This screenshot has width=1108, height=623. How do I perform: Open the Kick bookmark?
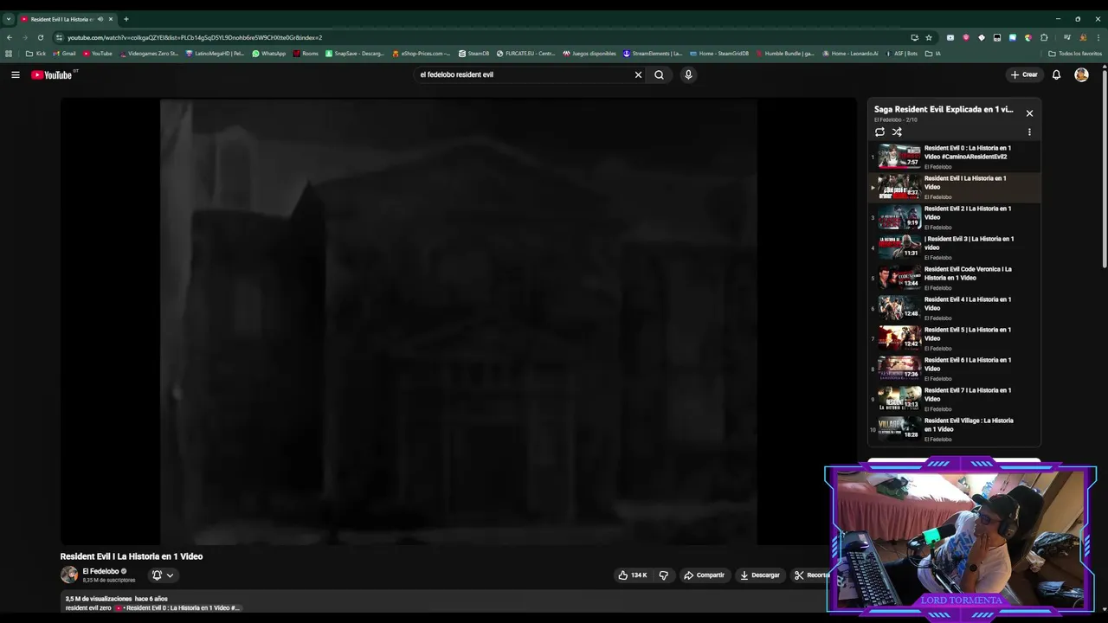click(x=35, y=54)
